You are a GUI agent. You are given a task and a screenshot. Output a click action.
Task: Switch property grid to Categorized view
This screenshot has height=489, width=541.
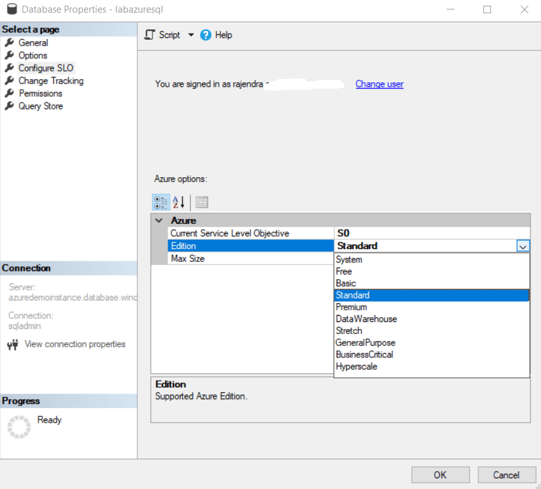click(x=161, y=202)
